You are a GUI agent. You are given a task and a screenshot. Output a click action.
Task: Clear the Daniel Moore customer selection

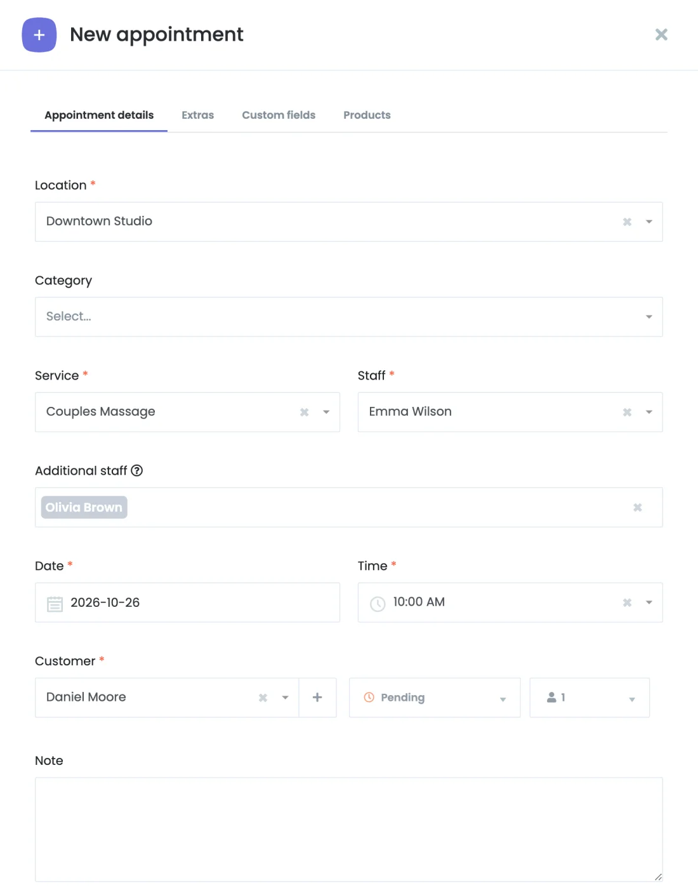click(263, 698)
